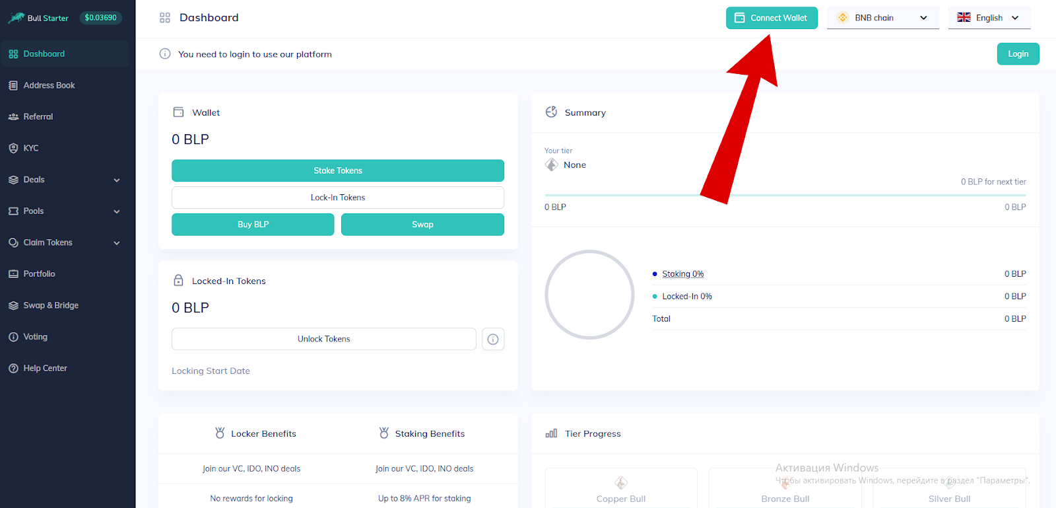Click the Stake Tokens button
This screenshot has height=508, width=1056.
tap(338, 170)
